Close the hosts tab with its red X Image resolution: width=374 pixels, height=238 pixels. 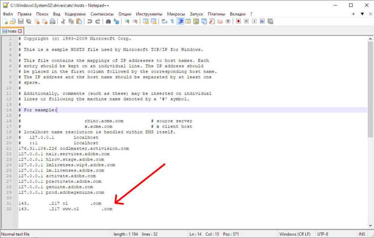pyautogui.click(x=20, y=31)
